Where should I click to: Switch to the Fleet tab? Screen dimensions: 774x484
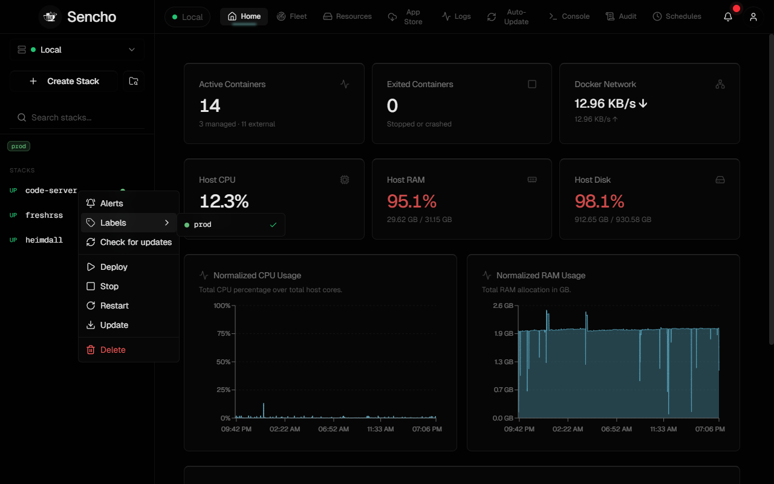[292, 16]
